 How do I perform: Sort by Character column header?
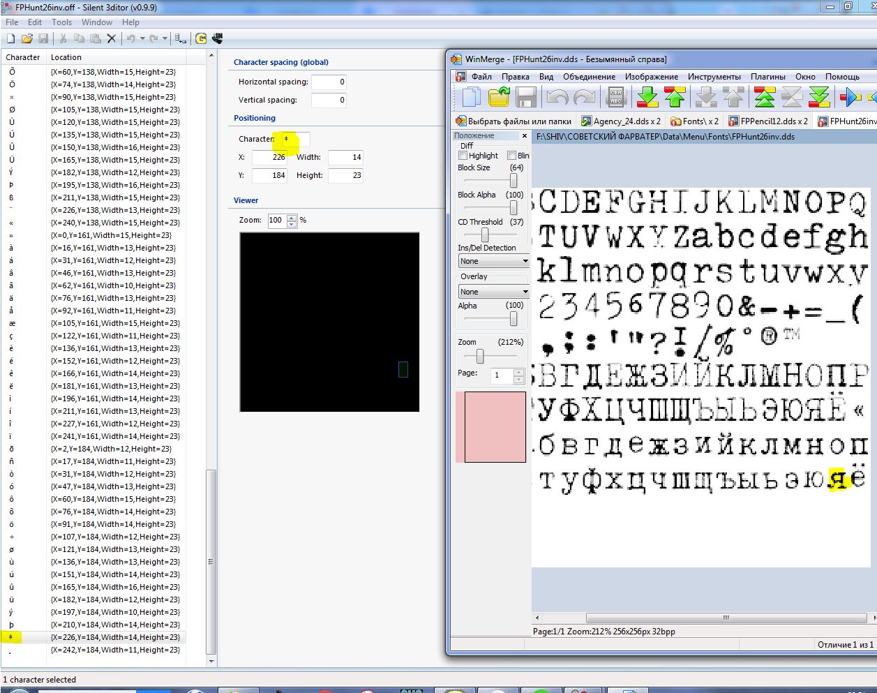pos(23,57)
